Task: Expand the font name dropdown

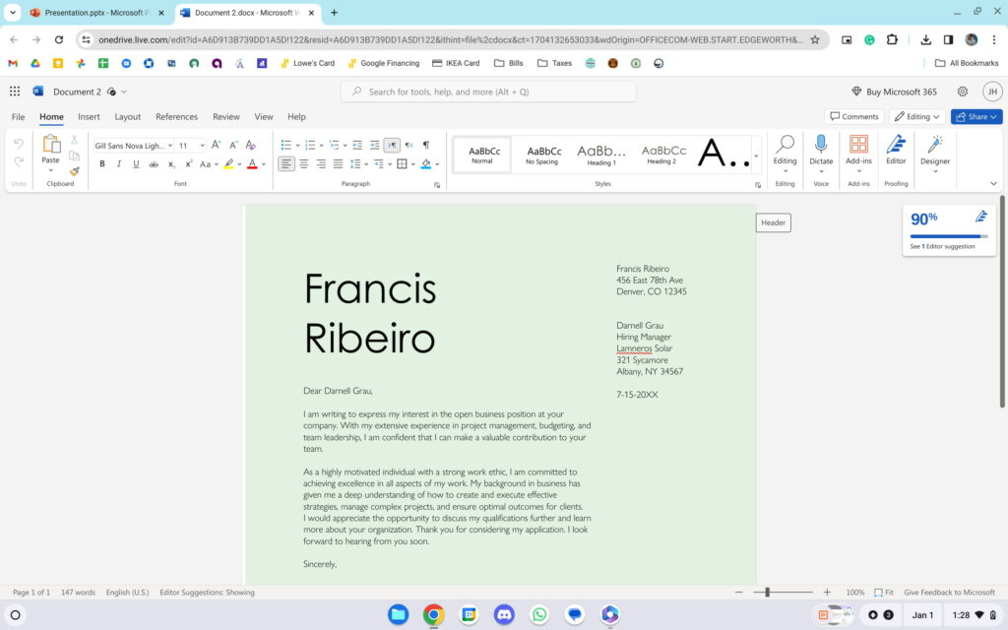Action: pos(169,146)
